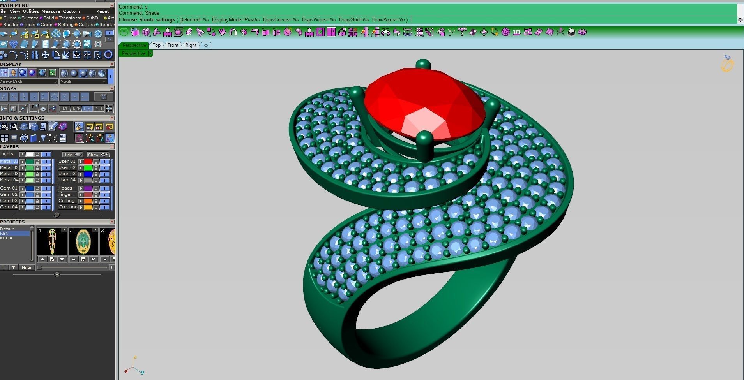Click the green power icon in top toolbar

coord(124,32)
